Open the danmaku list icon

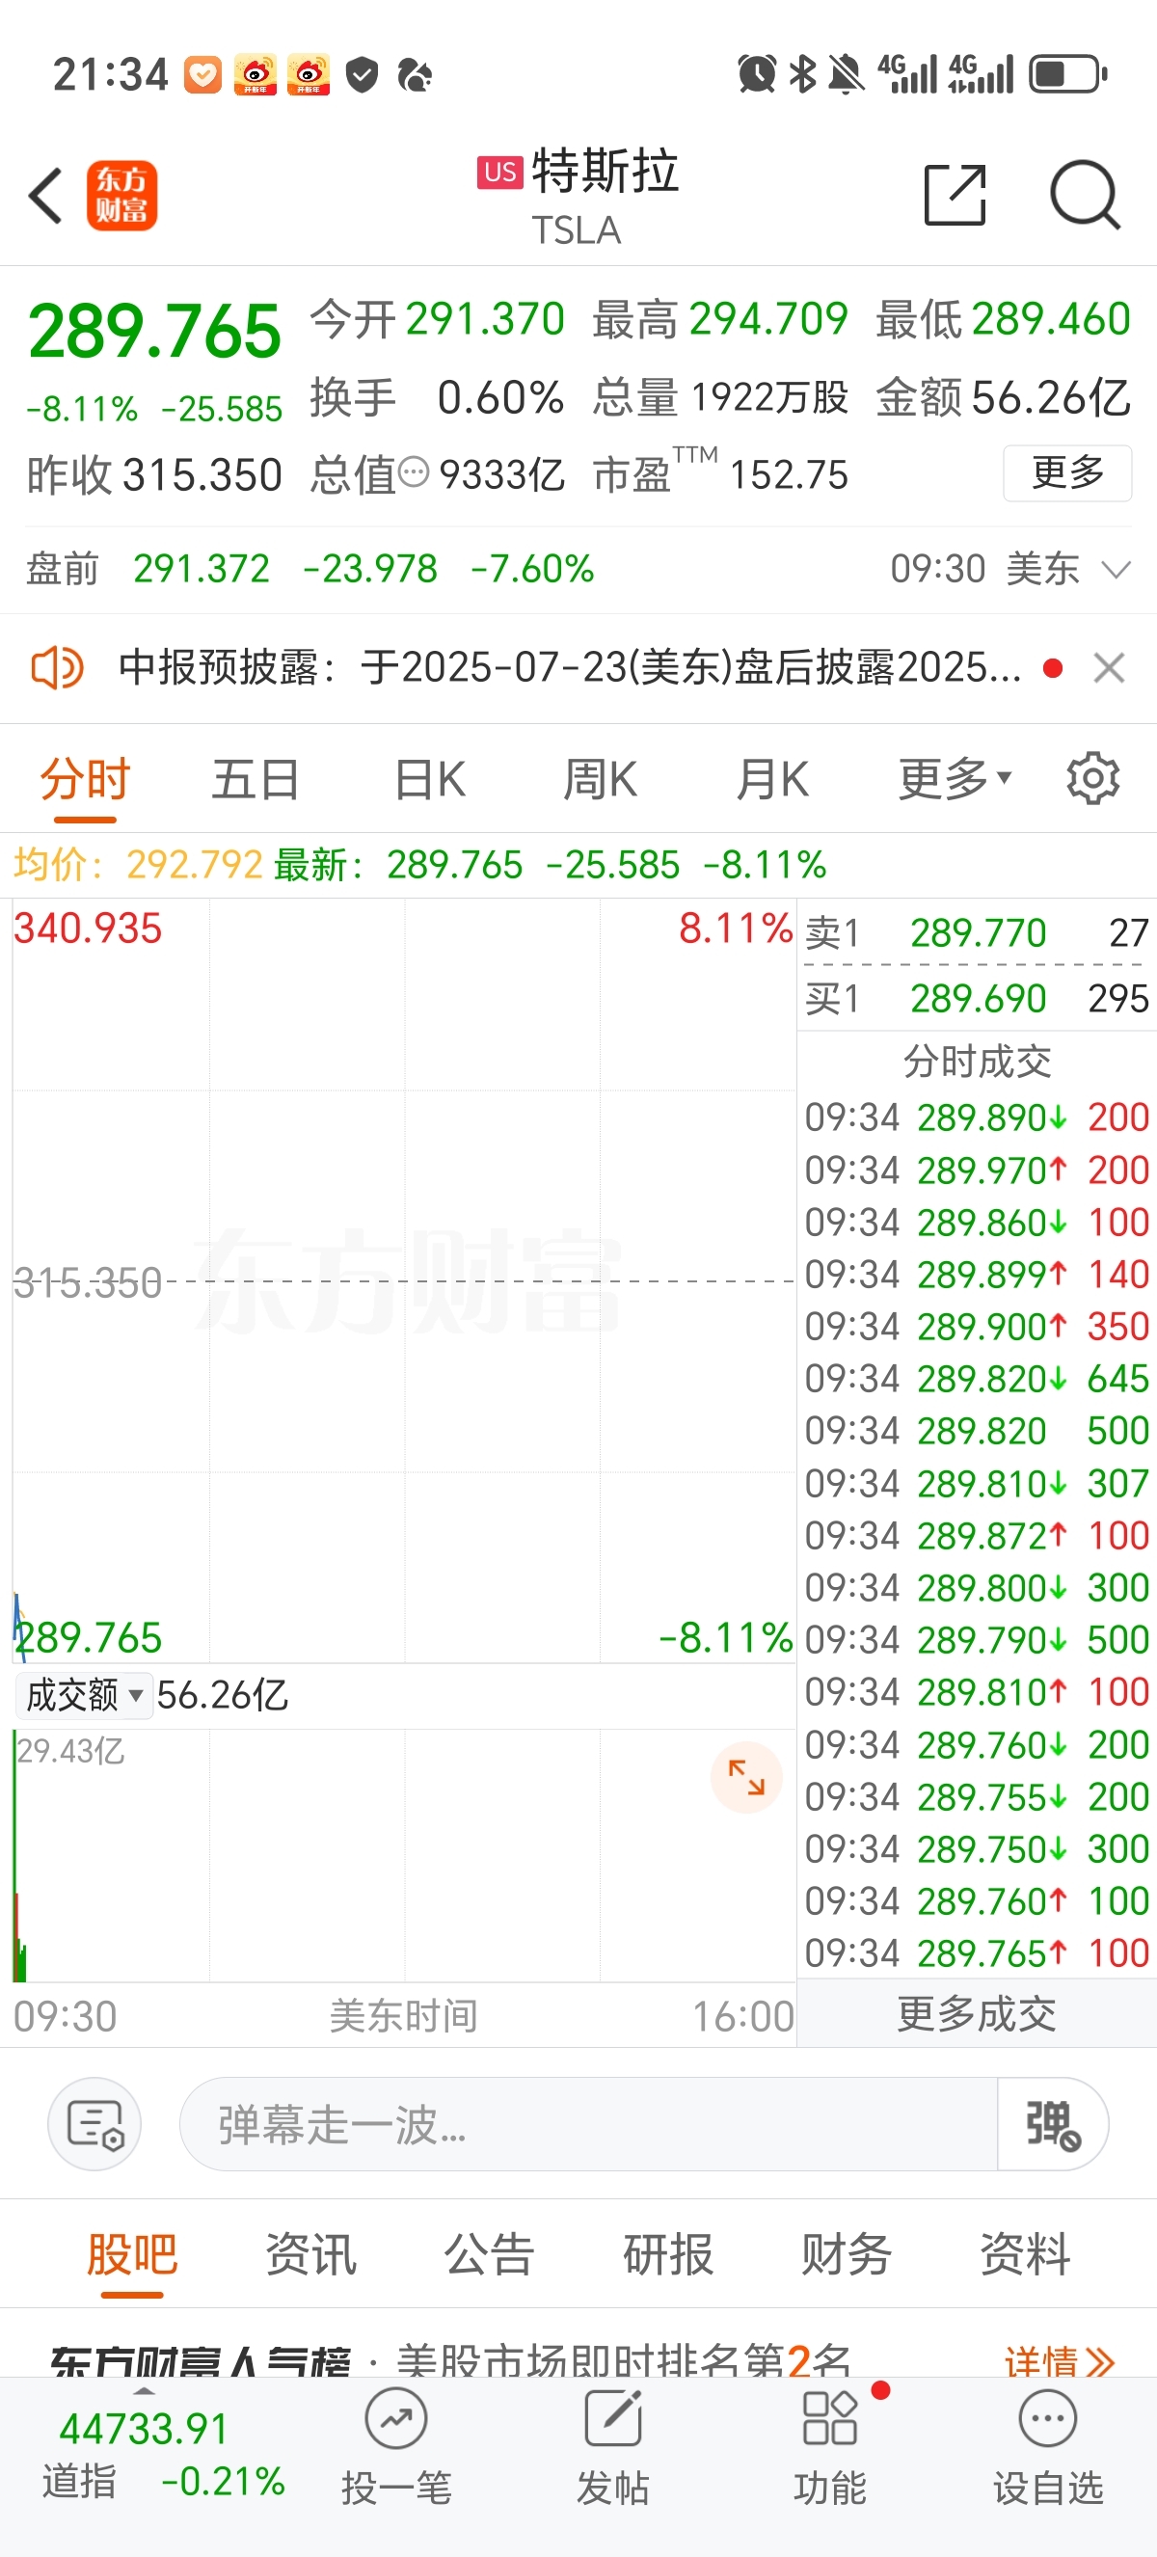point(94,2124)
